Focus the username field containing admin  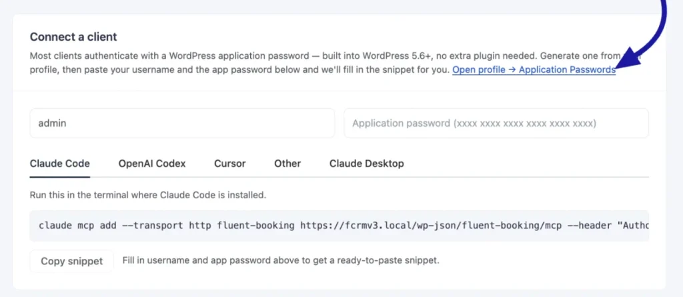pyautogui.click(x=182, y=123)
